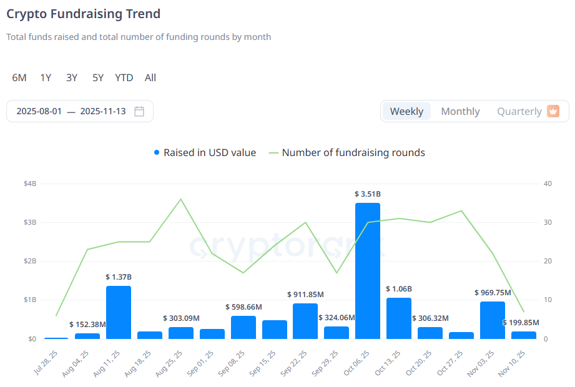The height and width of the screenshot is (387, 575).
Task: Toggle Number of fundraising rounds series
Action: pyautogui.click(x=353, y=153)
